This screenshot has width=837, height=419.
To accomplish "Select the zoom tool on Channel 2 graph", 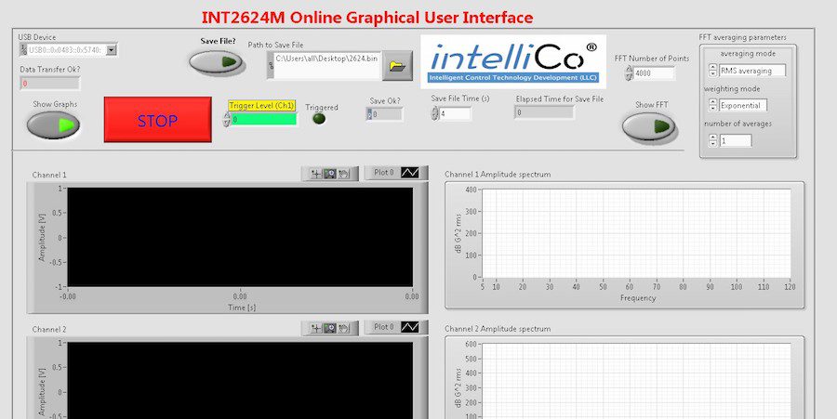I will tap(330, 328).
